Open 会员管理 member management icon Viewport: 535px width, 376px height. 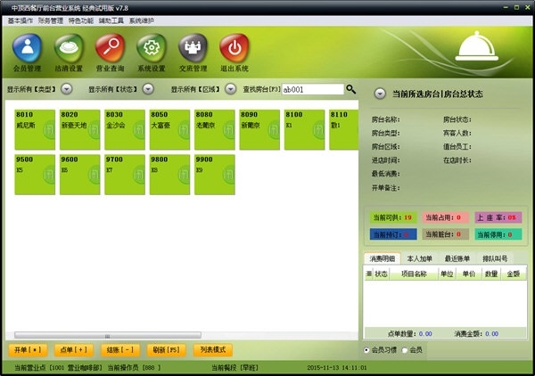pos(29,49)
